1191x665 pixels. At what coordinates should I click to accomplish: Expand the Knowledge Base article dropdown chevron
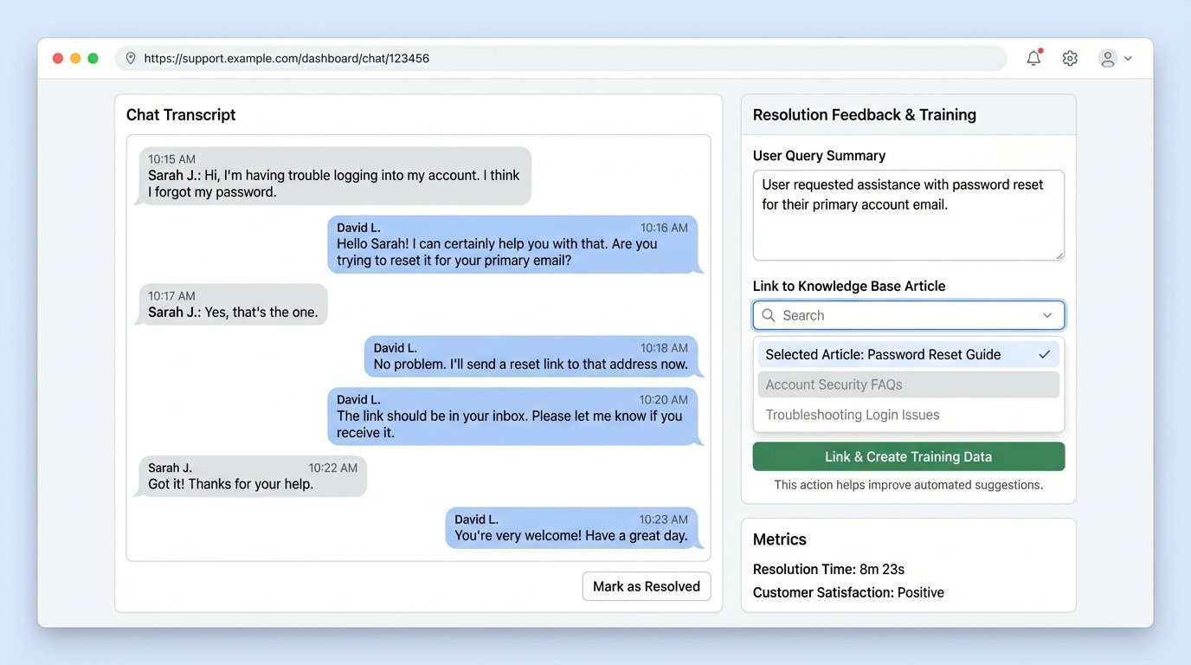click(x=1047, y=315)
